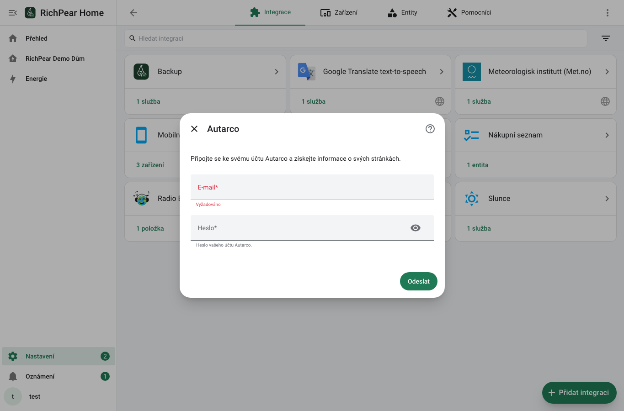Submit the form with Odeslat
Image resolution: width=624 pixels, height=411 pixels.
[419, 281]
